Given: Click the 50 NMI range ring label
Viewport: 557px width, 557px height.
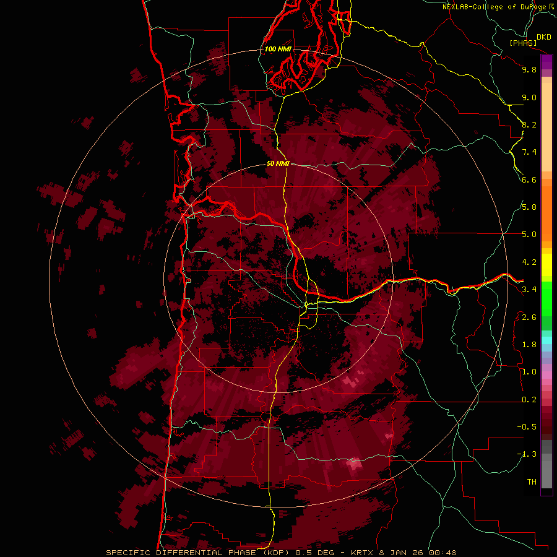Looking at the screenshot, I should pyautogui.click(x=278, y=163).
